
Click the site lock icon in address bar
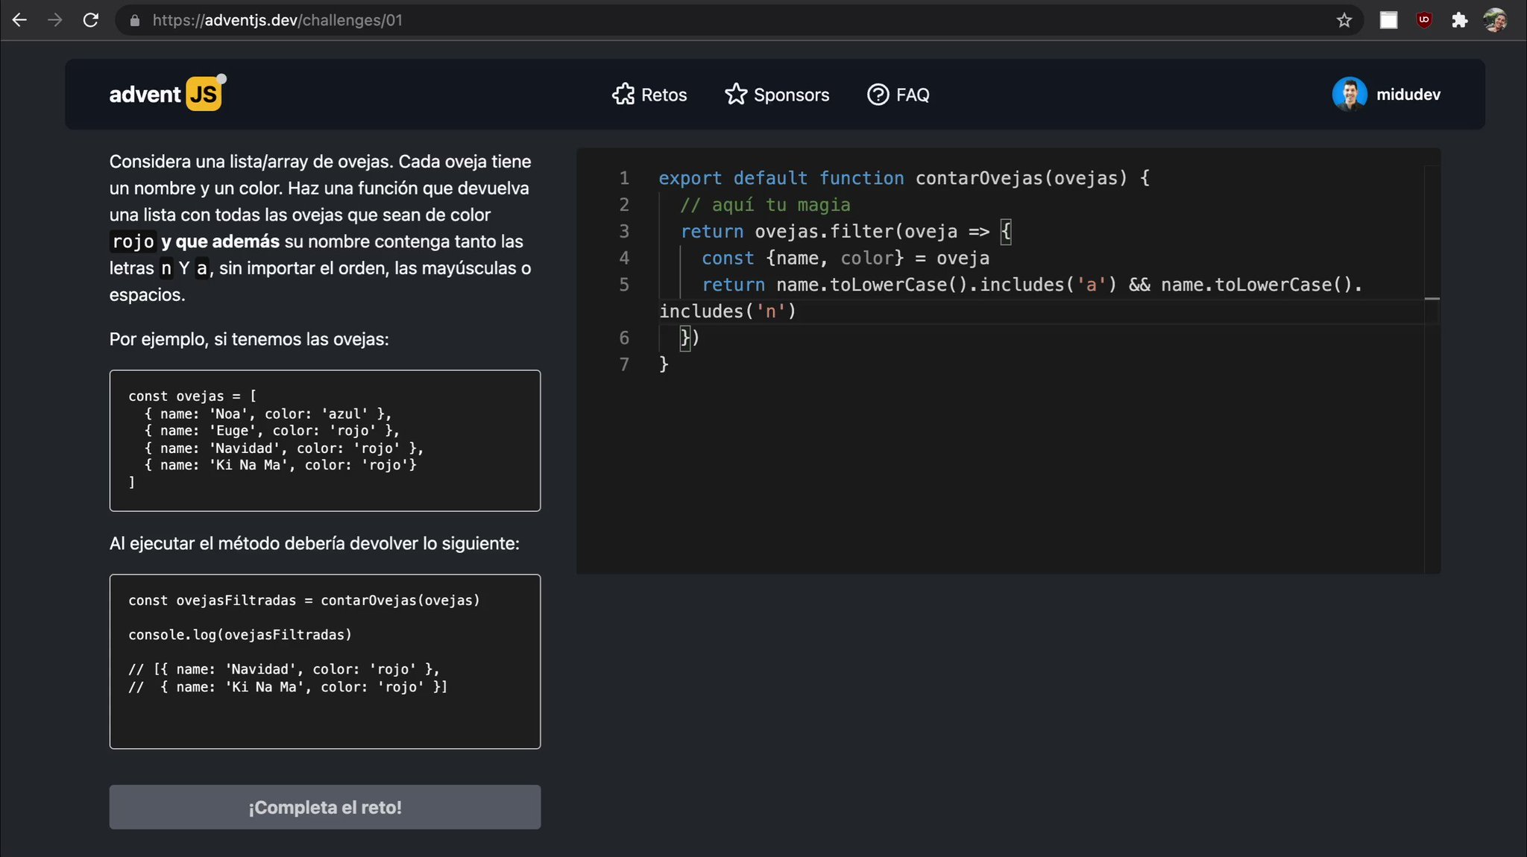134,20
